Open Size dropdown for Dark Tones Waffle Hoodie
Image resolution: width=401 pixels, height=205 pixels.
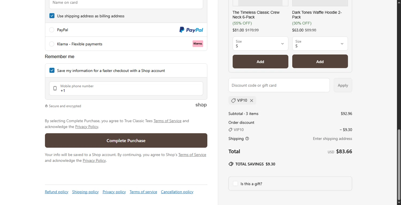tap(320, 44)
